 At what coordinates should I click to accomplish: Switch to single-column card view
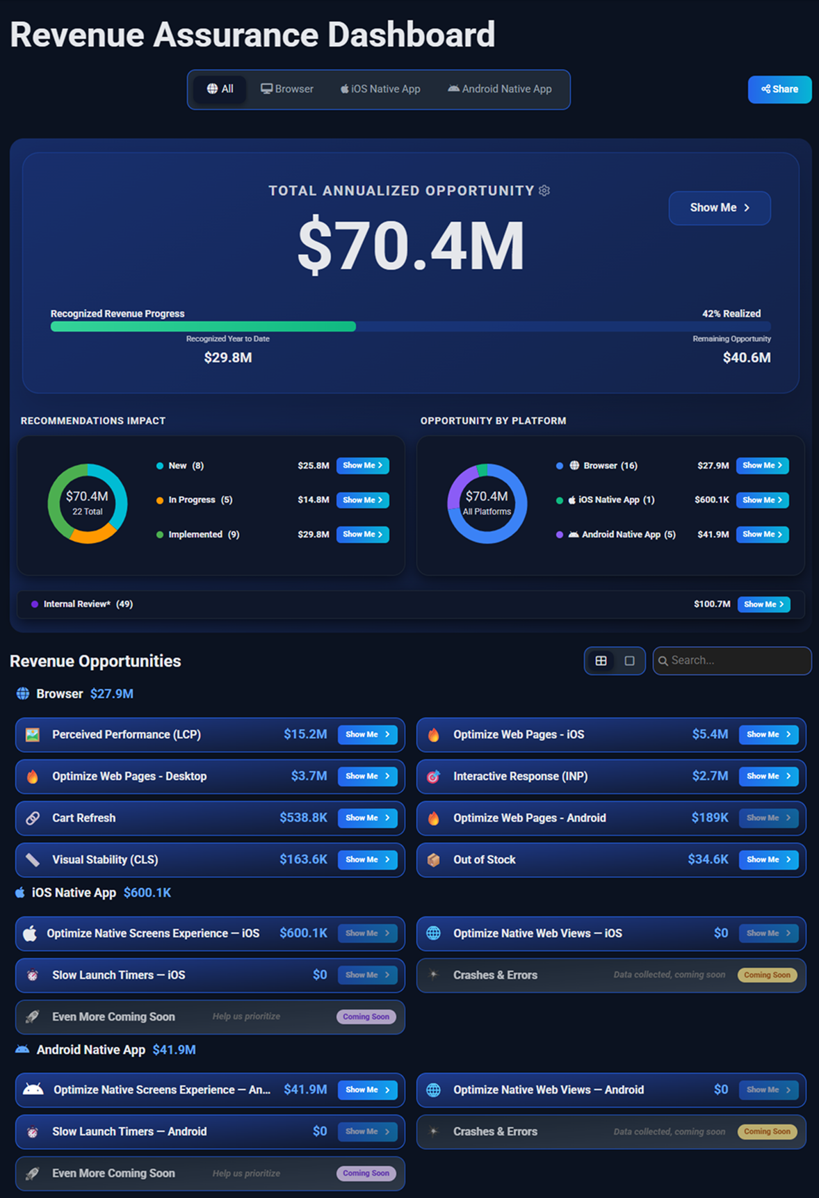coord(629,661)
